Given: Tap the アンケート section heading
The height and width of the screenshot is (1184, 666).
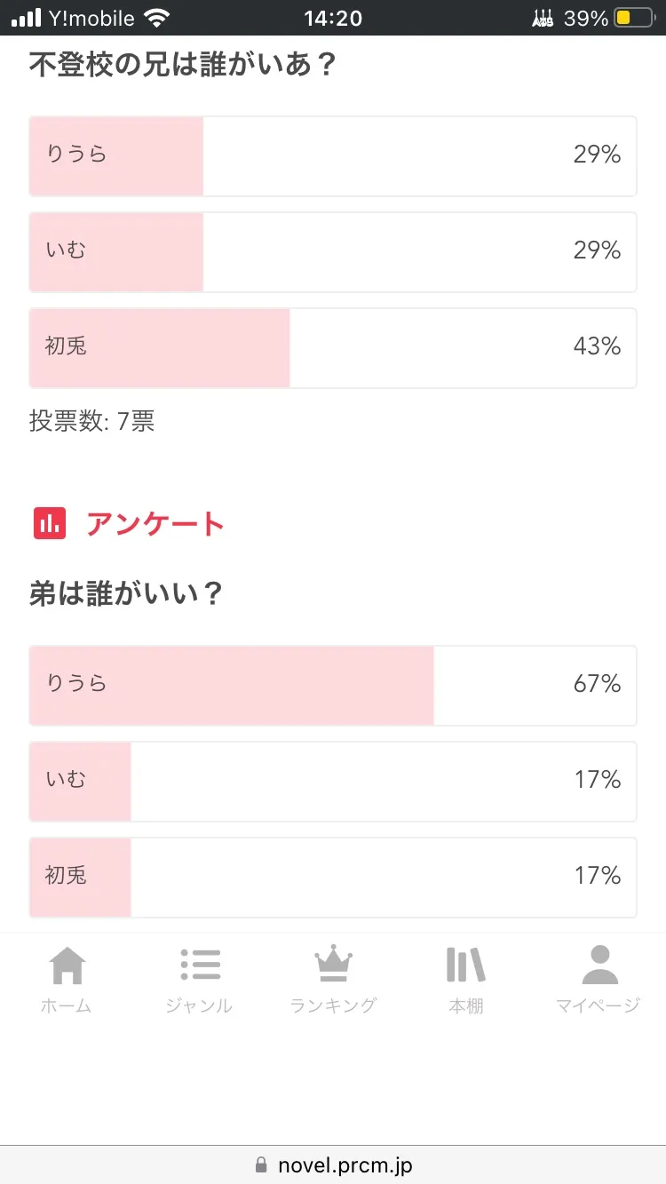Looking at the screenshot, I should (155, 524).
